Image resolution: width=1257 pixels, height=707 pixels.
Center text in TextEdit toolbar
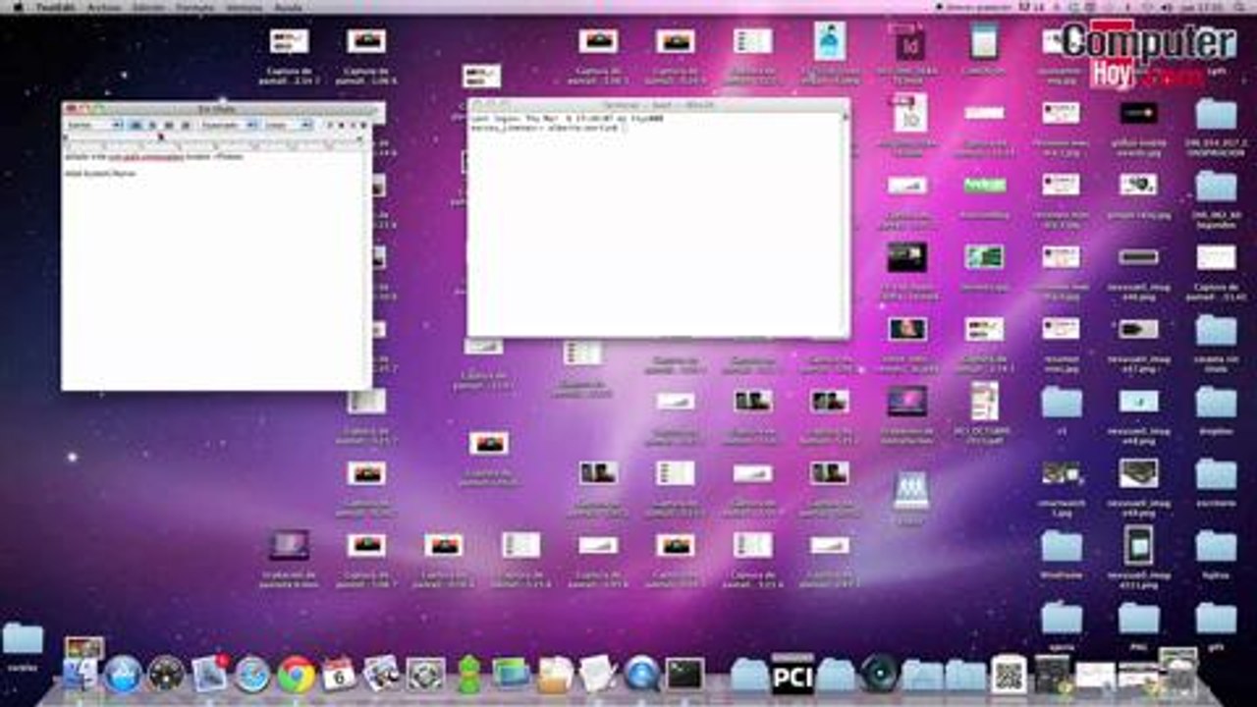[x=152, y=125]
